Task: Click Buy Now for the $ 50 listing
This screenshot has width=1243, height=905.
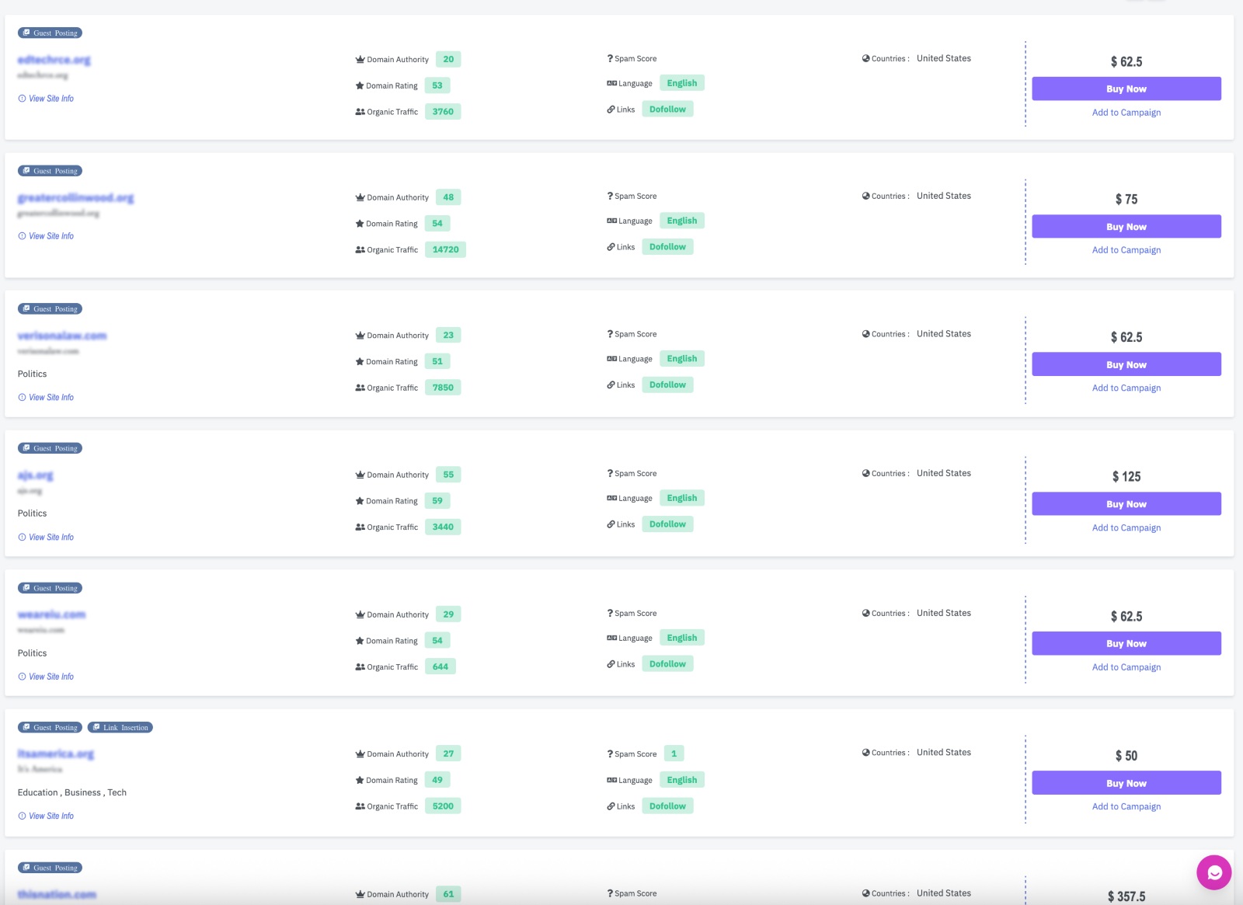Action: click(1126, 783)
